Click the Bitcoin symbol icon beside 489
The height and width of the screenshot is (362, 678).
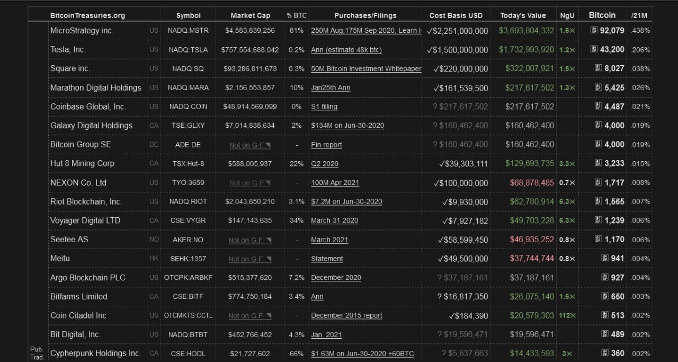pos(605,334)
